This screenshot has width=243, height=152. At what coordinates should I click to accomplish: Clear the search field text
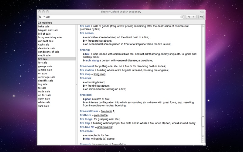[182, 17]
